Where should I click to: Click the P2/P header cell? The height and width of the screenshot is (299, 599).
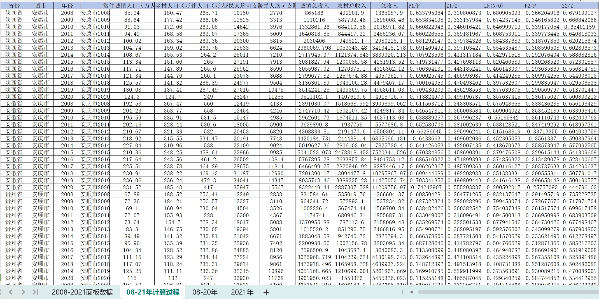pyautogui.click(x=542, y=6)
